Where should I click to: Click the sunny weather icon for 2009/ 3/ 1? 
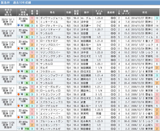(x=19, y=95)
